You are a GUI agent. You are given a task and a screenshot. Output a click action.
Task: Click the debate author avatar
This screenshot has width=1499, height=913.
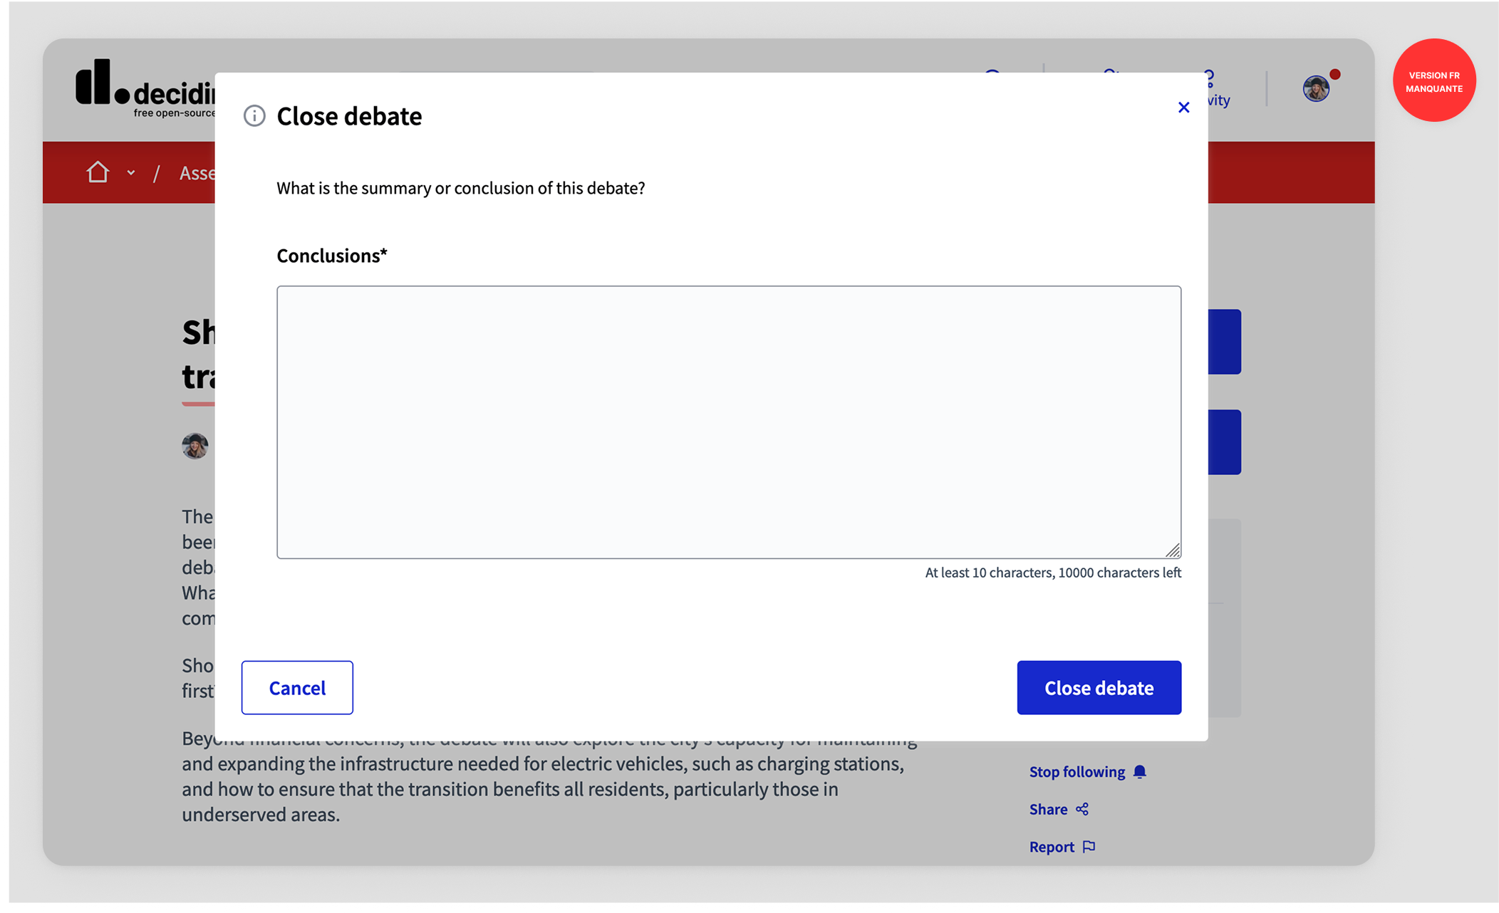click(194, 446)
